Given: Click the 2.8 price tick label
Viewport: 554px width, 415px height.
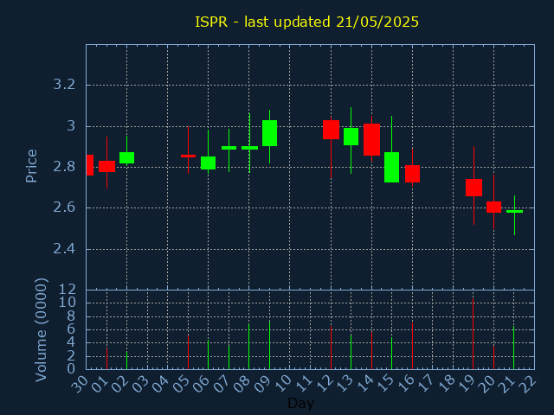Looking at the screenshot, I should pyautogui.click(x=64, y=167).
